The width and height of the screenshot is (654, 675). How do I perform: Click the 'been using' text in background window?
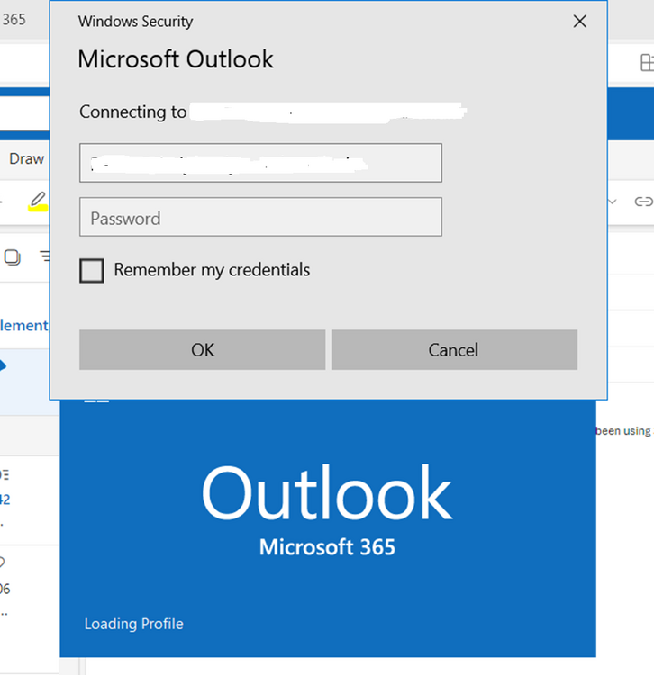pyautogui.click(x=623, y=430)
